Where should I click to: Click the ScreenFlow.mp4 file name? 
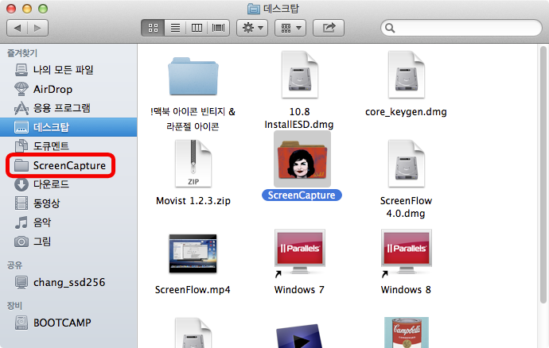click(193, 290)
